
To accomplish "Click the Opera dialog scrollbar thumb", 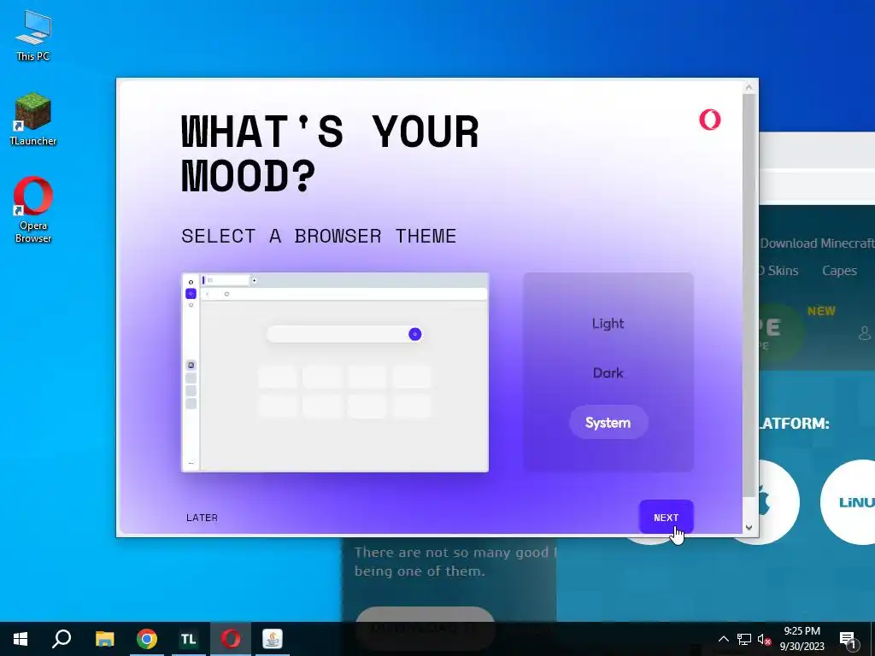I will point(749,296).
